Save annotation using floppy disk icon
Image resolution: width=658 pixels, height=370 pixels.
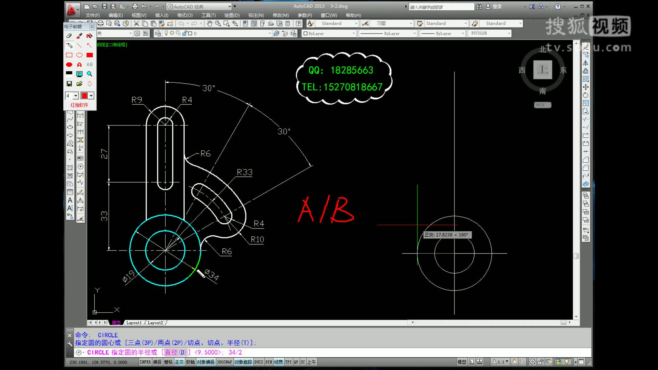(69, 84)
